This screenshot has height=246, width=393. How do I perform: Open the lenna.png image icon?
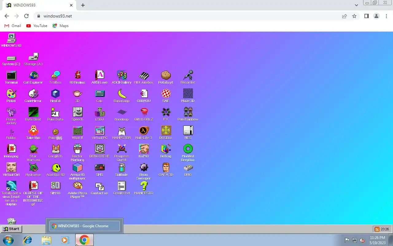(11, 149)
